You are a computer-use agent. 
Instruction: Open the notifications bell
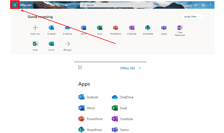tap(195, 5)
